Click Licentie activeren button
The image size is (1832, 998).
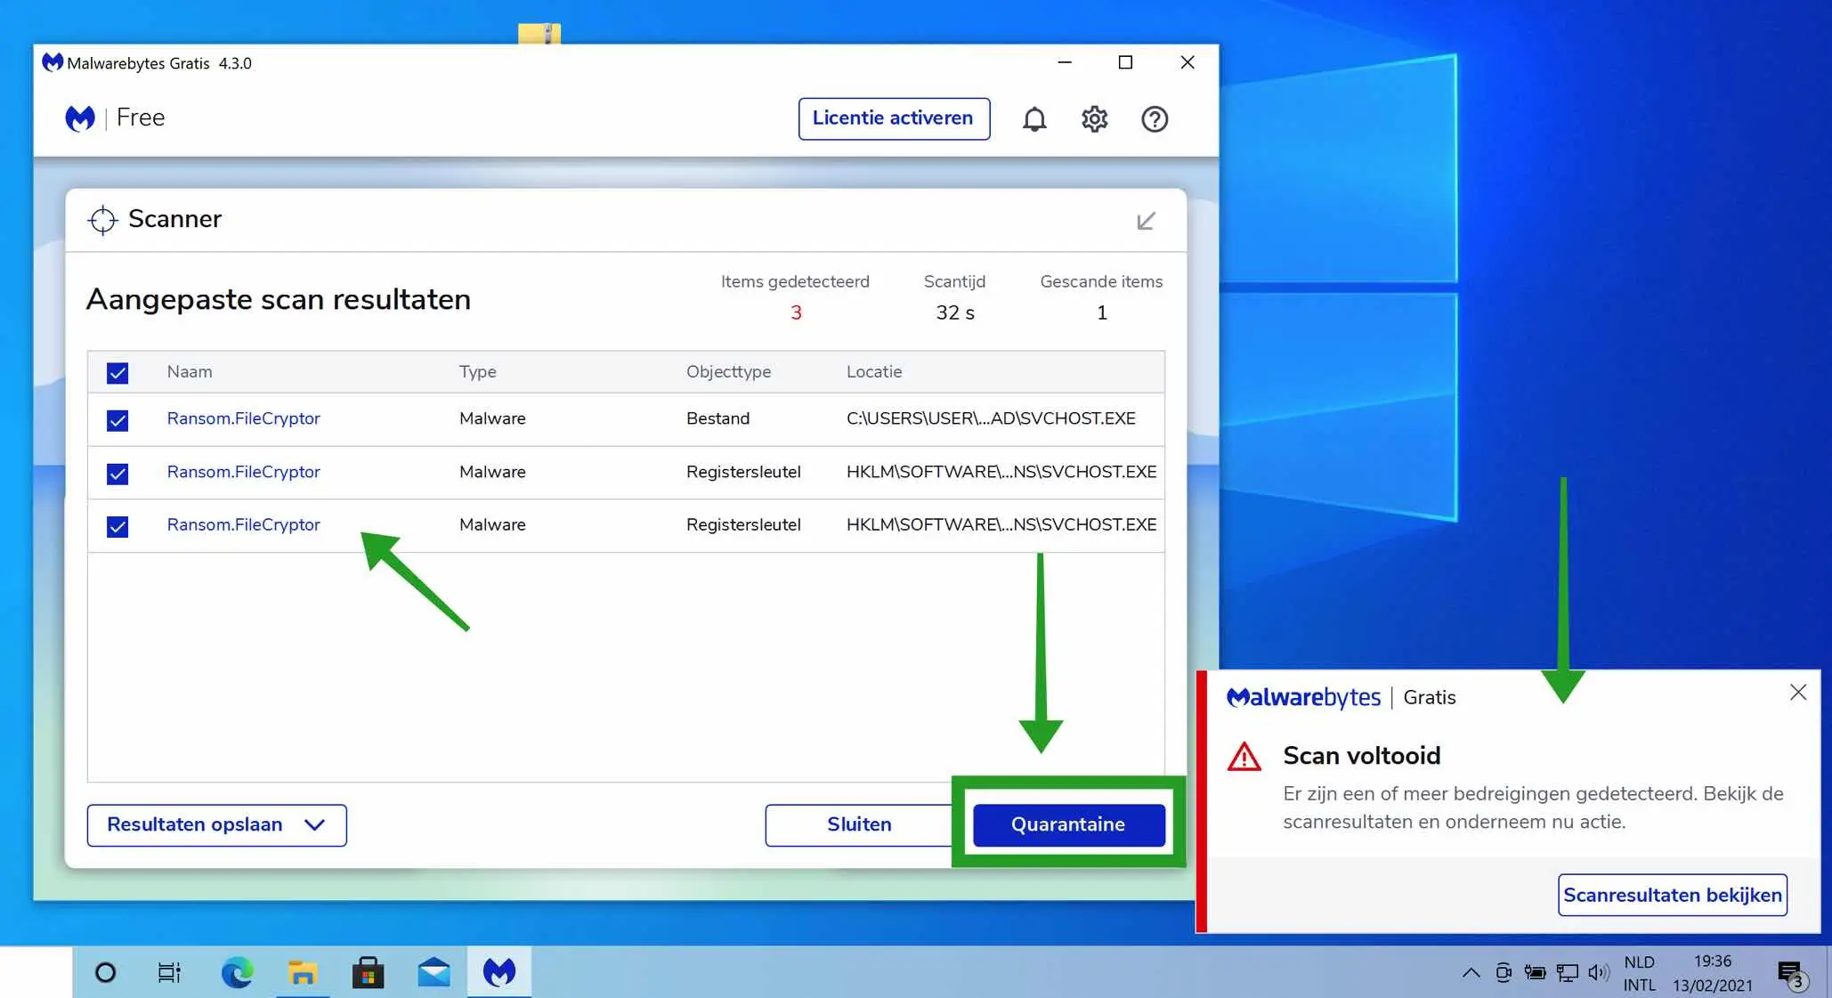point(893,118)
